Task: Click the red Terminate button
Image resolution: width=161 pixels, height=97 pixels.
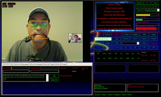Action: (153, 43)
